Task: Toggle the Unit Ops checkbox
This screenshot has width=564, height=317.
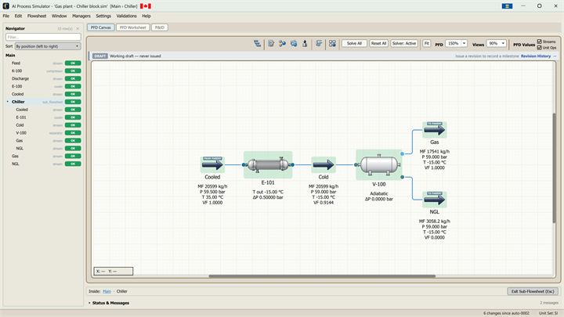Action: point(539,48)
